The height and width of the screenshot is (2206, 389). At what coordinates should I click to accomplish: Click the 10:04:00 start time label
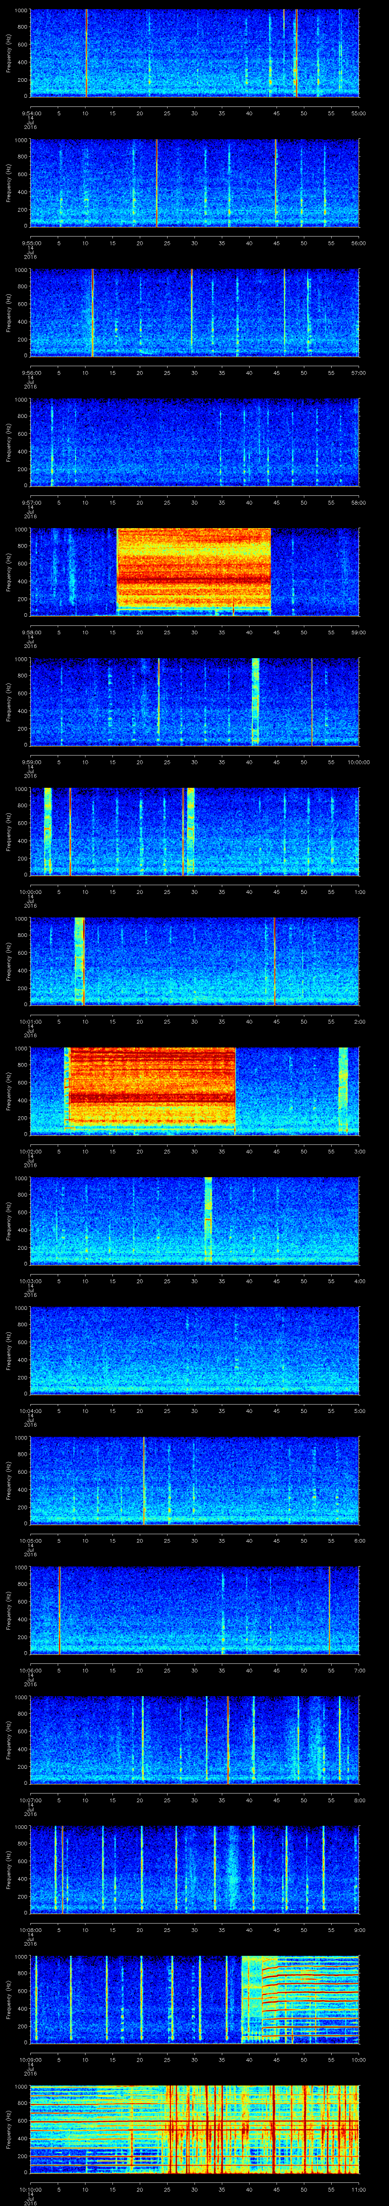31,1411
